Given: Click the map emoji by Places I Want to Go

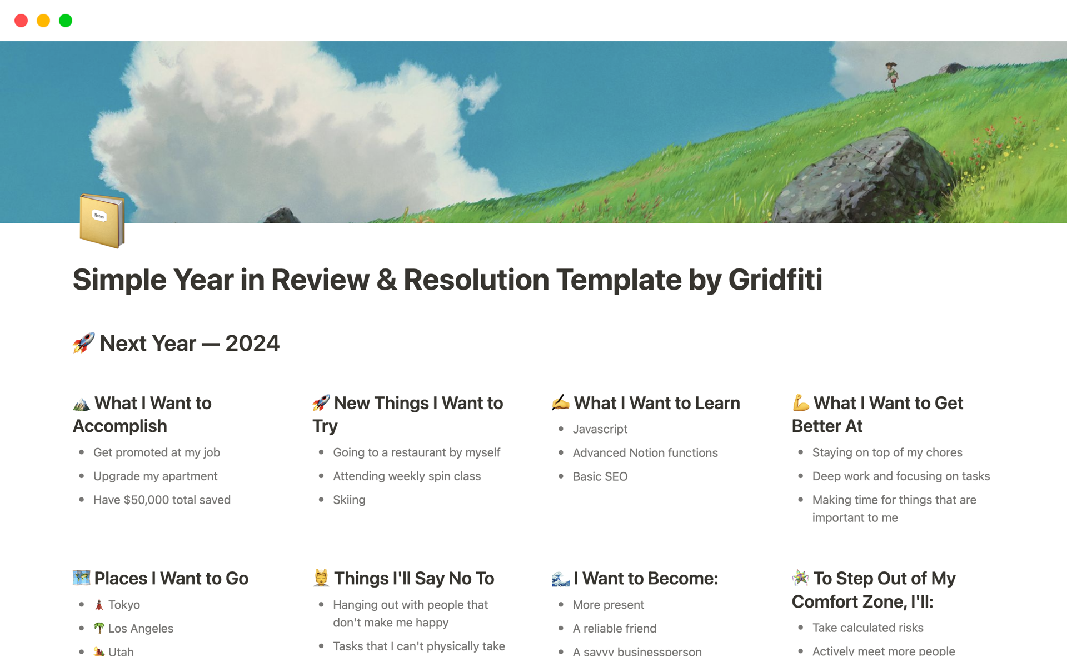Looking at the screenshot, I should (x=81, y=578).
